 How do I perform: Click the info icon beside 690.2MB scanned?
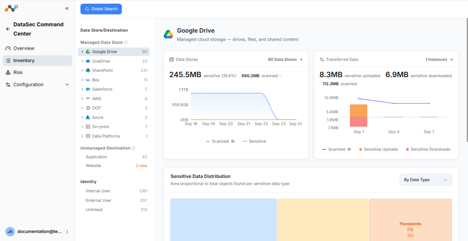(x=280, y=76)
